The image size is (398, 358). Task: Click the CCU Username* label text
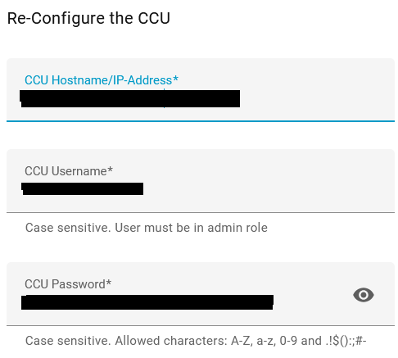pos(69,171)
